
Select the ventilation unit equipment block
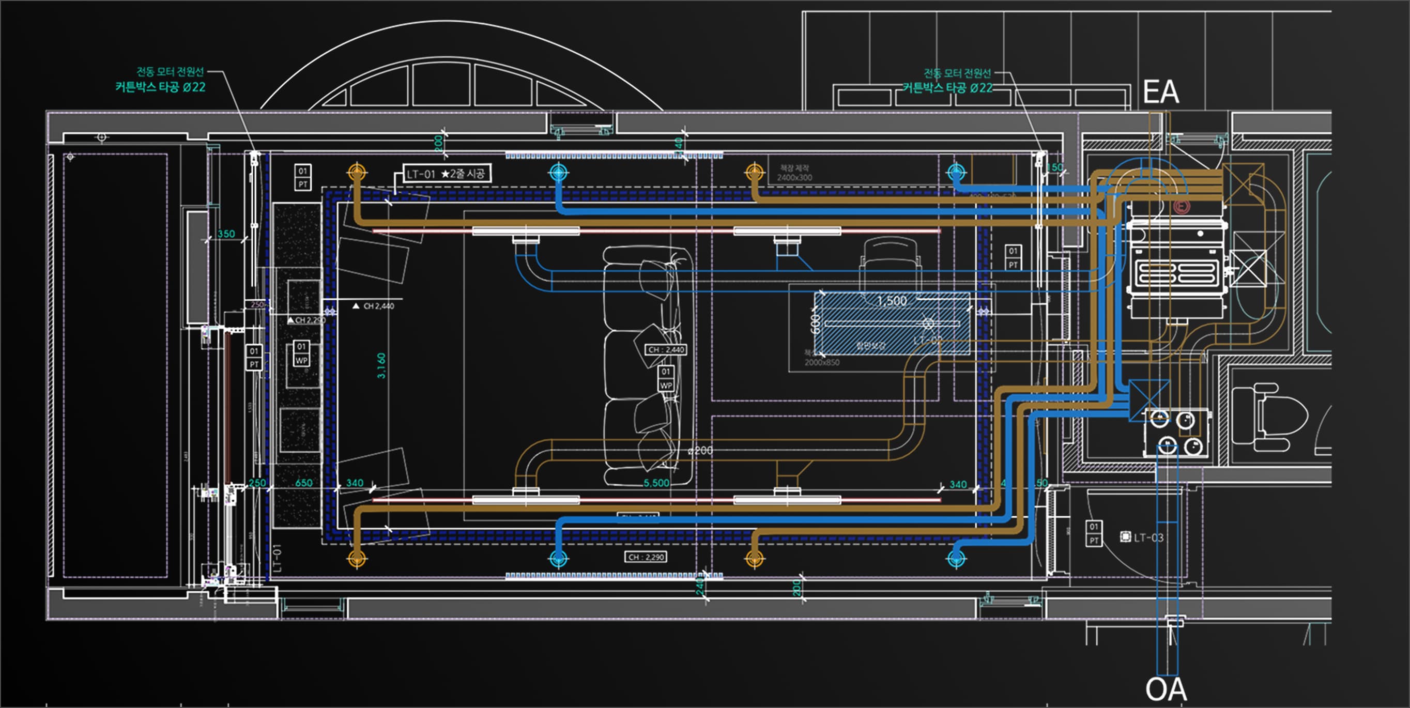click(1176, 267)
